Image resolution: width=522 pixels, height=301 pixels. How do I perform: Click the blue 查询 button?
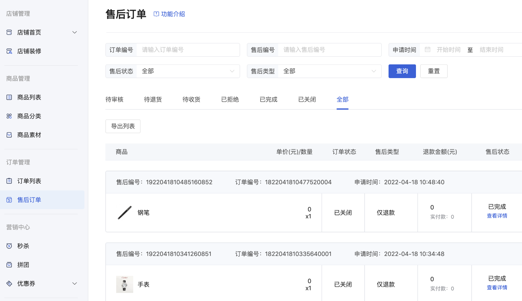point(402,71)
